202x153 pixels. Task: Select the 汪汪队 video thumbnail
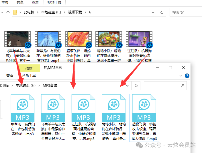click(139, 39)
